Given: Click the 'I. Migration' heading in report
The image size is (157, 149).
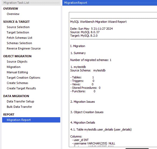Looking at the screenshot, I should [78, 46].
